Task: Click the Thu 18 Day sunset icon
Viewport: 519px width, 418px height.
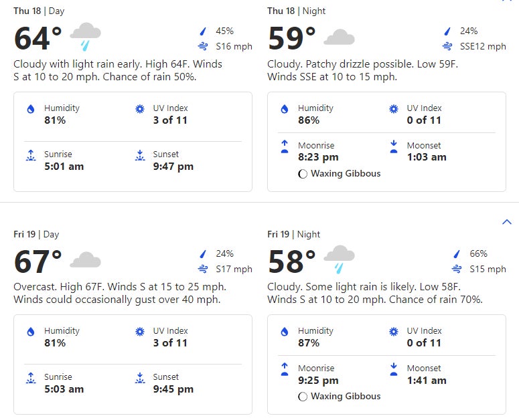Action: point(140,155)
